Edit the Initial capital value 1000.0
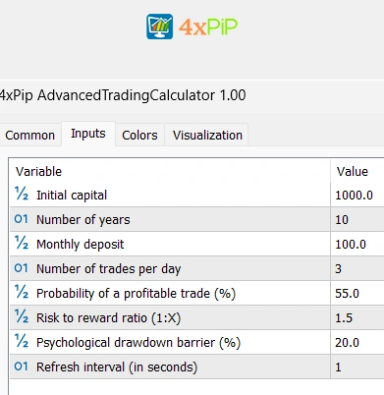 [x=357, y=196]
